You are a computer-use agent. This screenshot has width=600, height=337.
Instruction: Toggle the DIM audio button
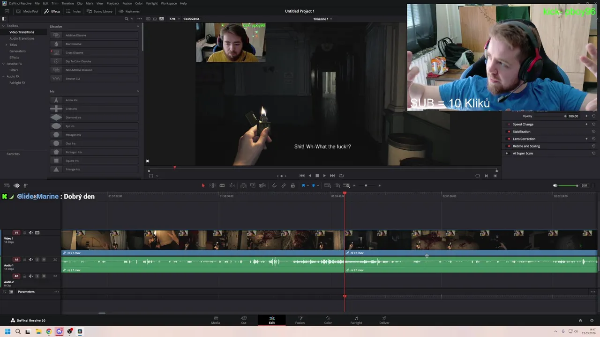(585, 186)
